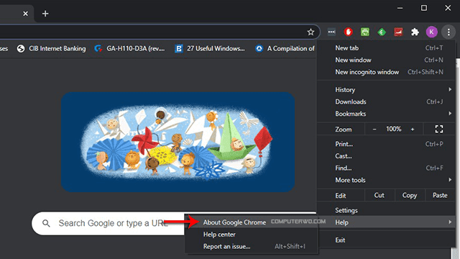This screenshot has height=259, width=460.
Task: Open CIB Internet Banking bookmark
Action: [x=51, y=48]
